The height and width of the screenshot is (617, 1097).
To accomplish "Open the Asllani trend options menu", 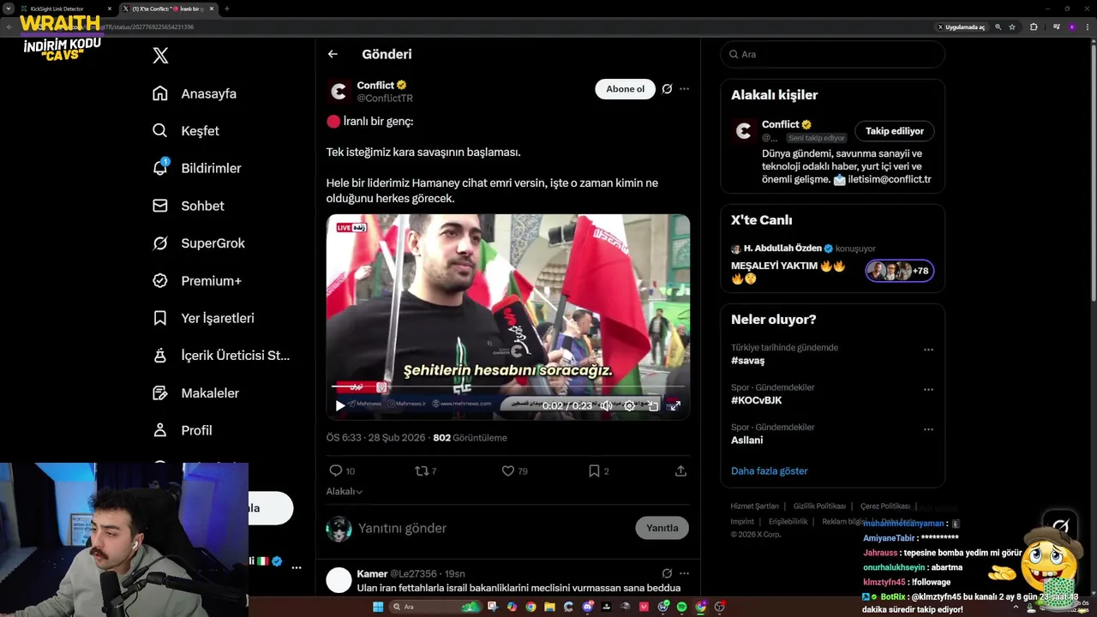I will [x=928, y=428].
